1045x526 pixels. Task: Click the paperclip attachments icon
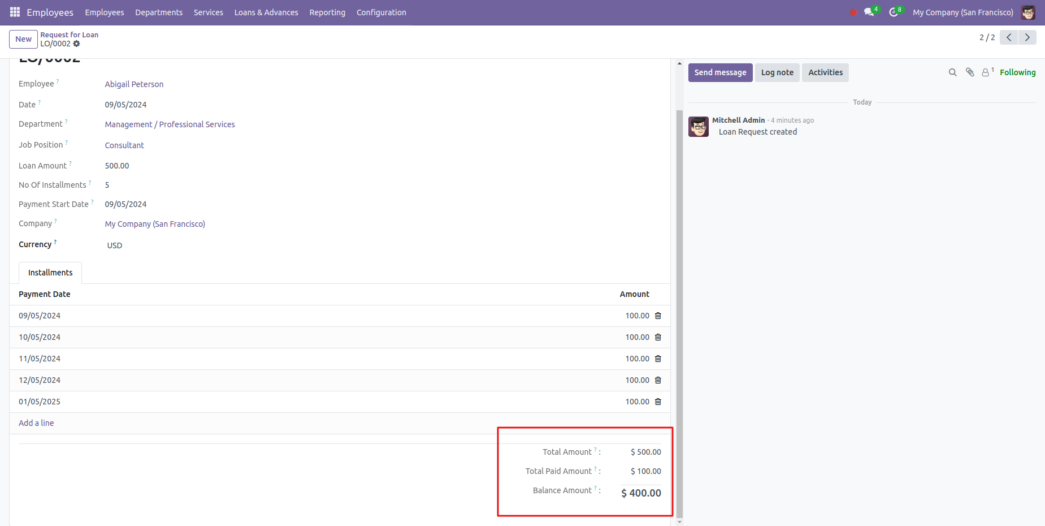970,72
